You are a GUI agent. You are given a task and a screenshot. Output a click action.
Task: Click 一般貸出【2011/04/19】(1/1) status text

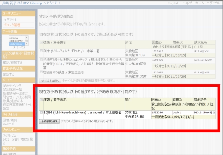coord(173,117)
